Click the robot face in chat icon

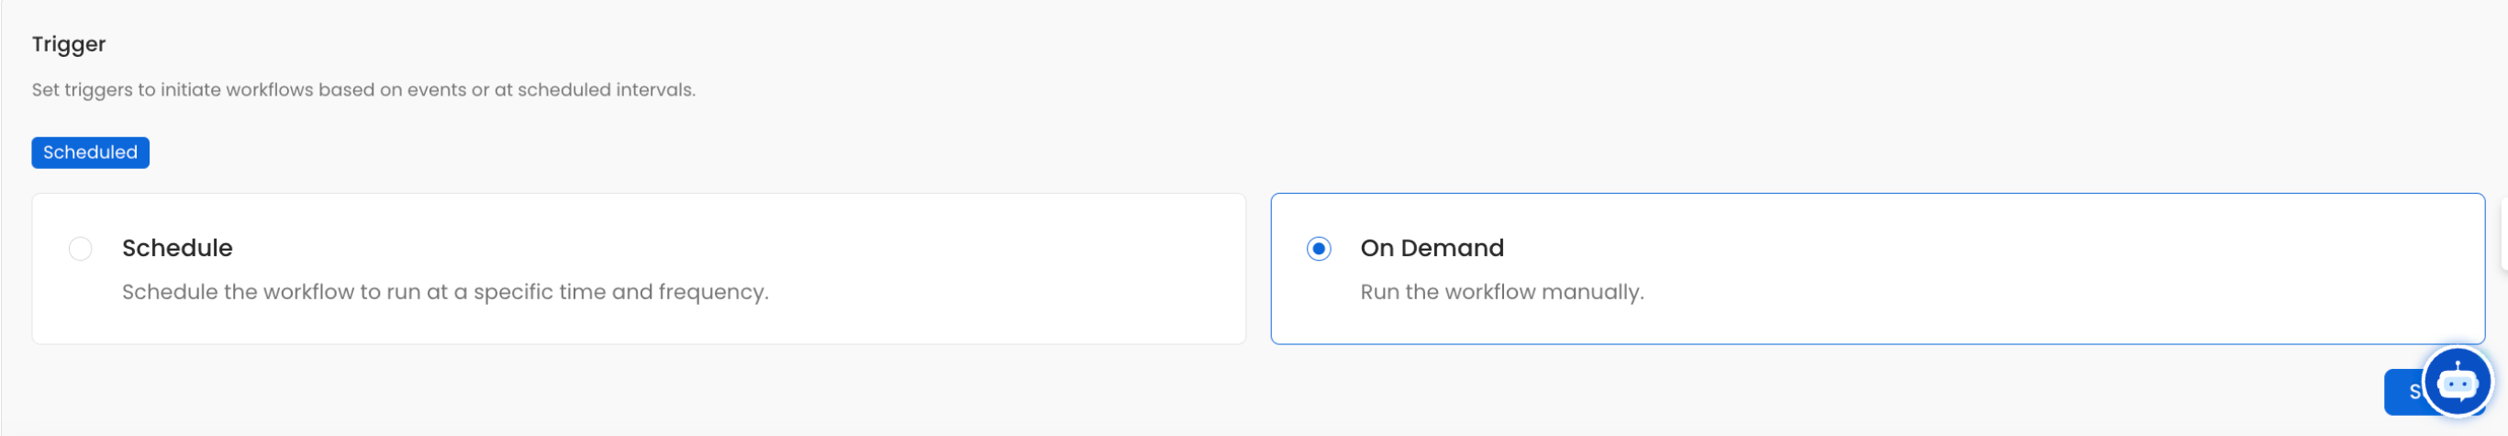pyautogui.click(x=2457, y=385)
